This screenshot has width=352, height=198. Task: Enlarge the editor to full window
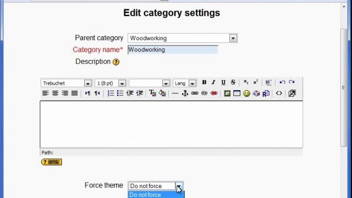click(292, 93)
